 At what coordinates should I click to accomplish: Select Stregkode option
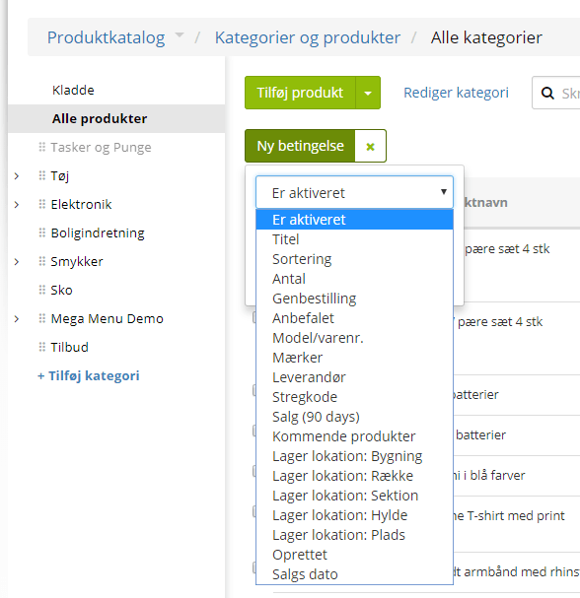[x=354, y=397]
